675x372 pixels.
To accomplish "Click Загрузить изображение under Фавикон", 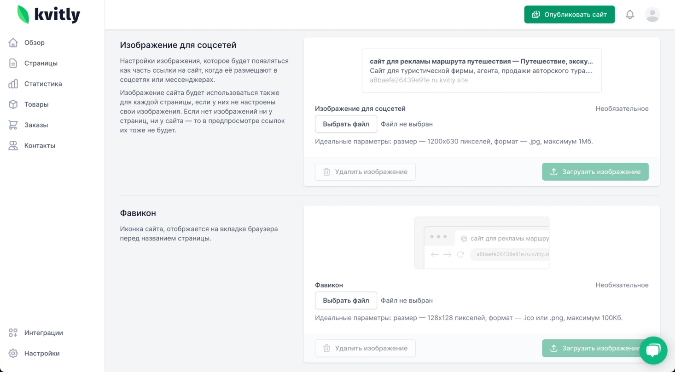I will click(x=595, y=349).
